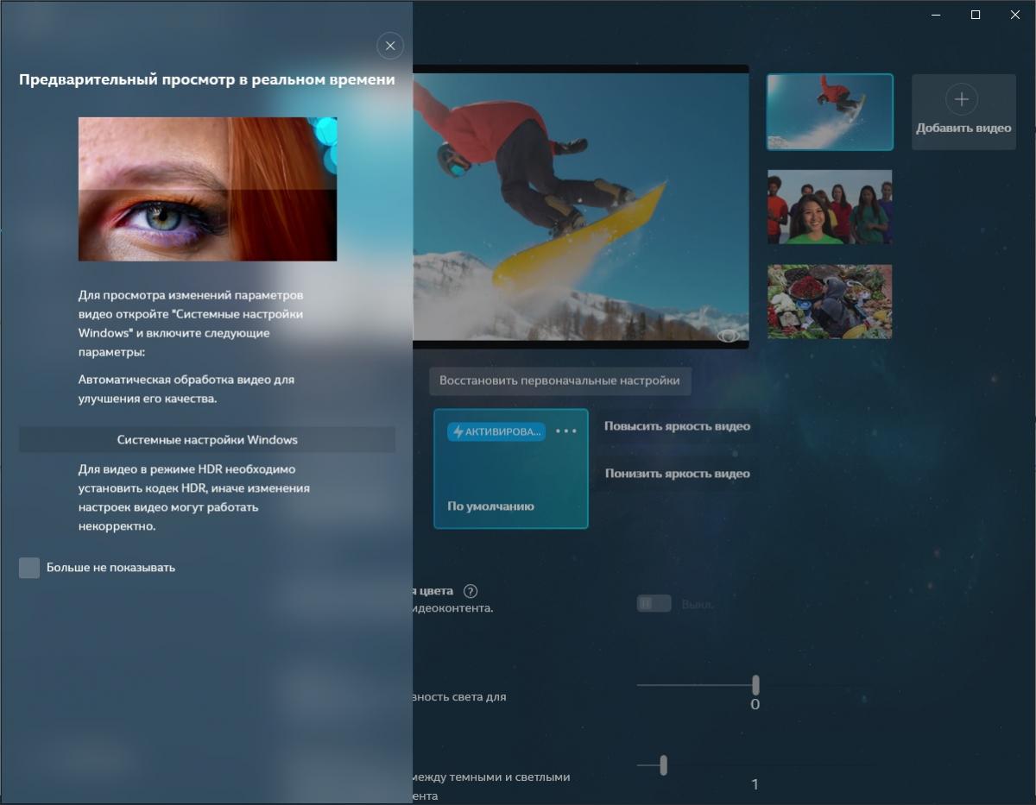Select the snowboarder video thumbnail
1036x805 pixels.
(830, 112)
